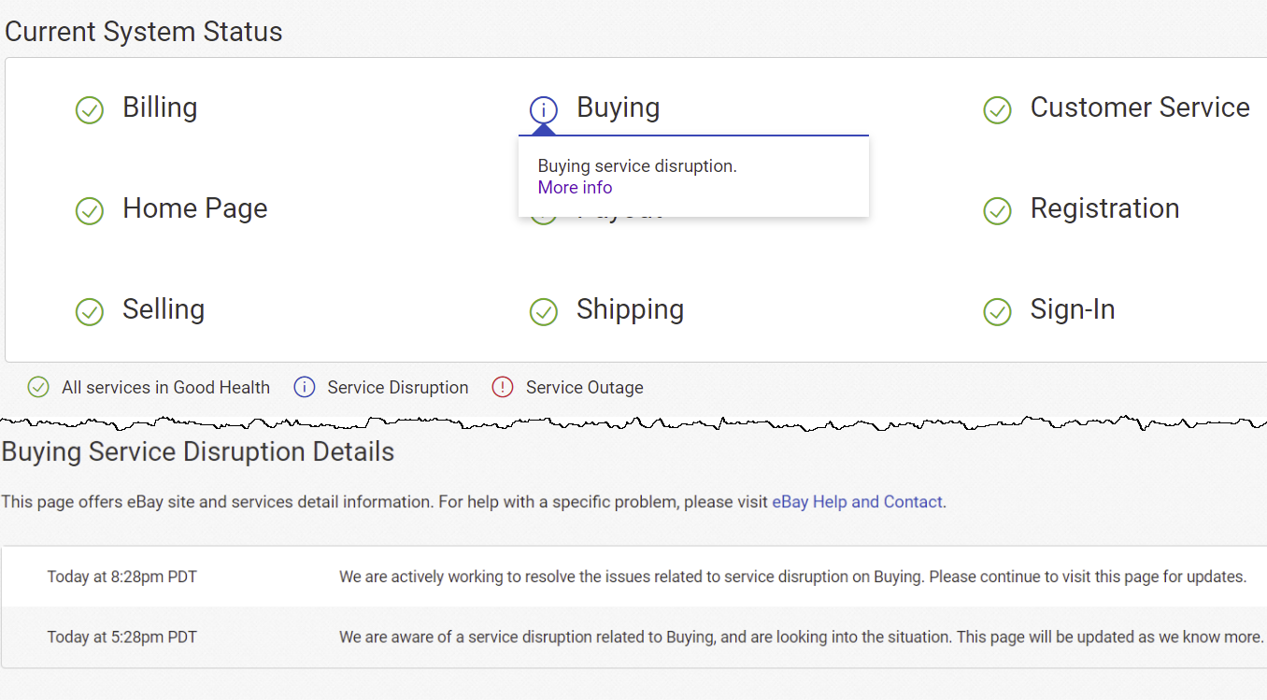Click the Customer Service green checkmark icon
The height and width of the screenshot is (700, 1267).
997,110
